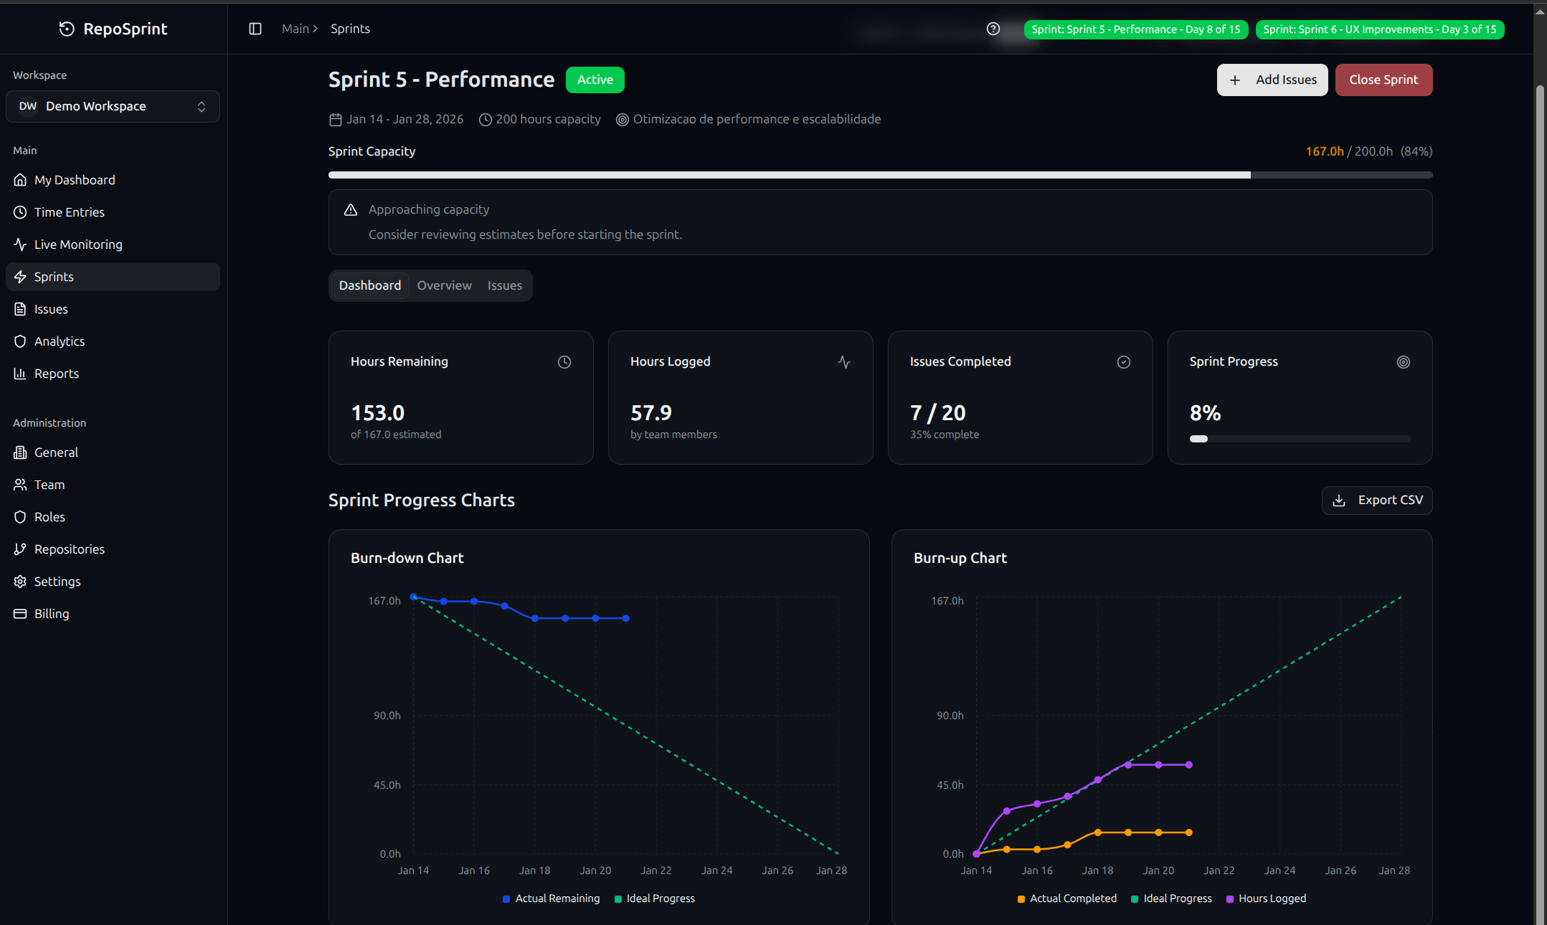Click the target icon on the Sprint Progress card
The width and height of the screenshot is (1547, 925).
click(1403, 362)
